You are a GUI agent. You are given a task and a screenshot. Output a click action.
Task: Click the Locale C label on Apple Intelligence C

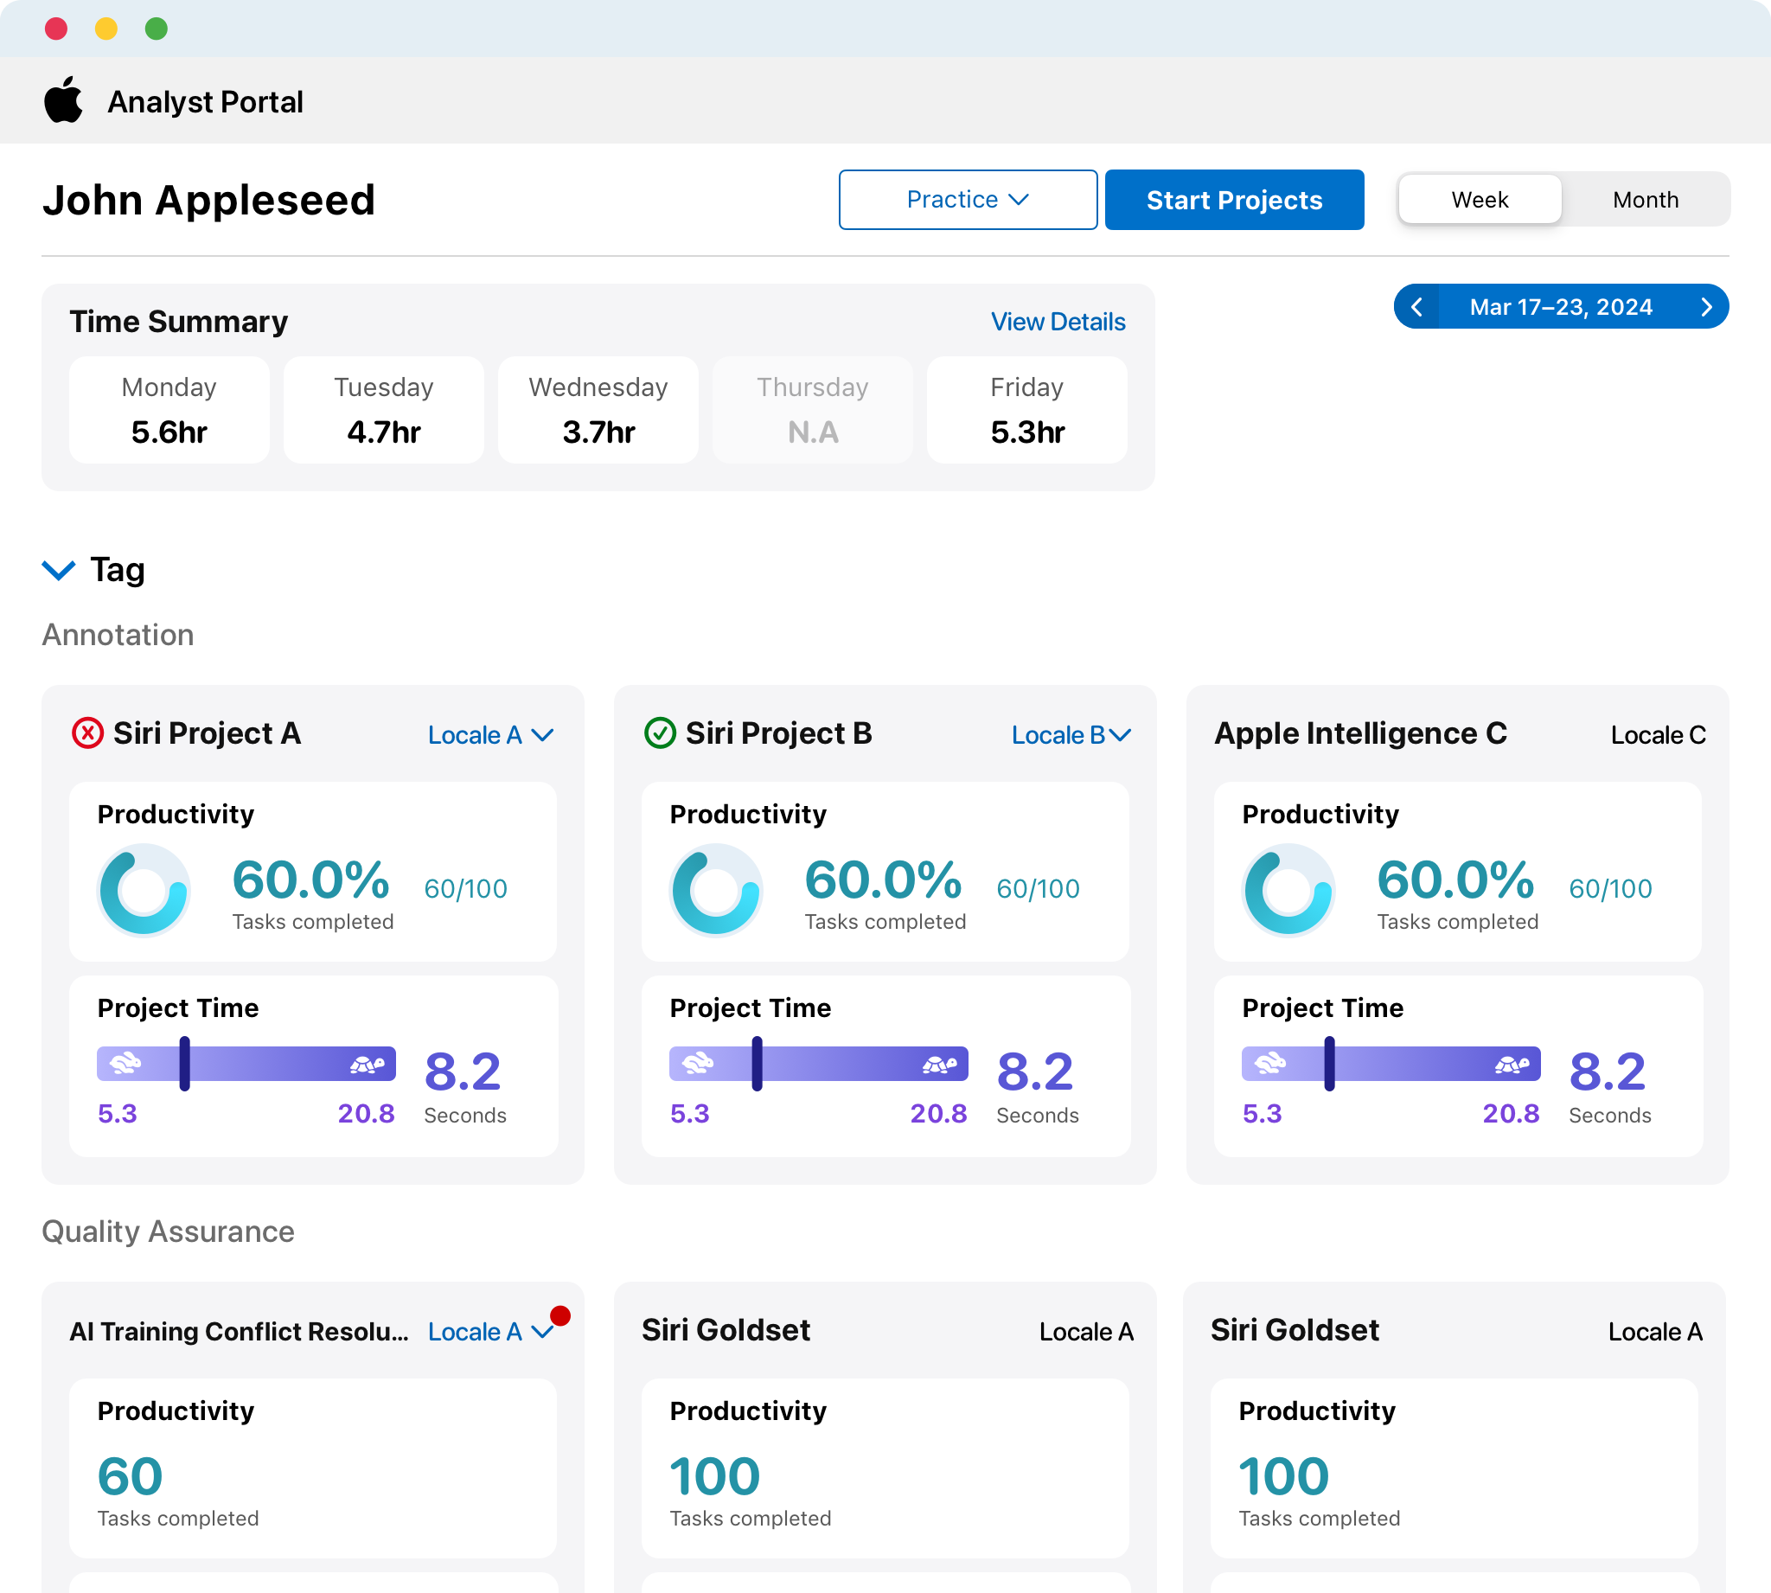[1658, 735]
